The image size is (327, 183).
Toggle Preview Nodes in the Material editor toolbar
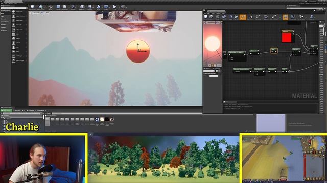tap(301, 17)
